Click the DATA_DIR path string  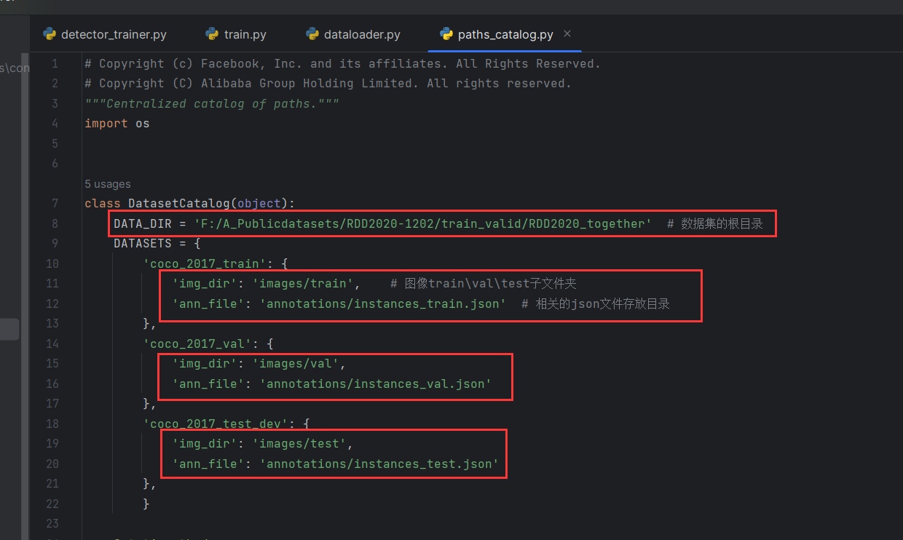pos(423,223)
